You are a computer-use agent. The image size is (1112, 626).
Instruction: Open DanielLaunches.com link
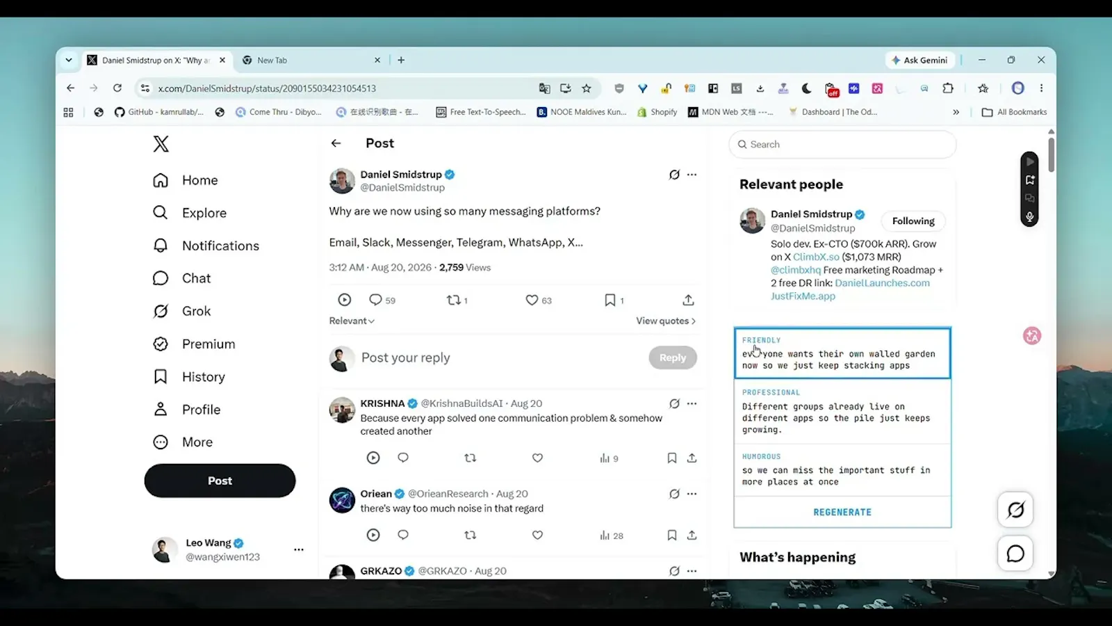(882, 283)
